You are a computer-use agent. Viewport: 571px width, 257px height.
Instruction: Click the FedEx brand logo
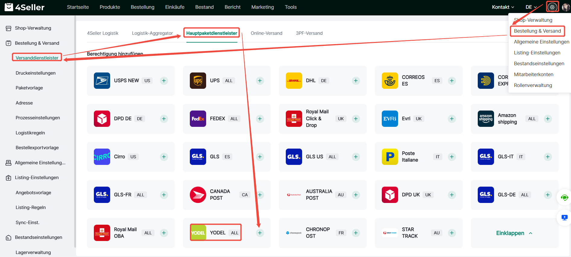pyautogui.click(x=198, y=119)
